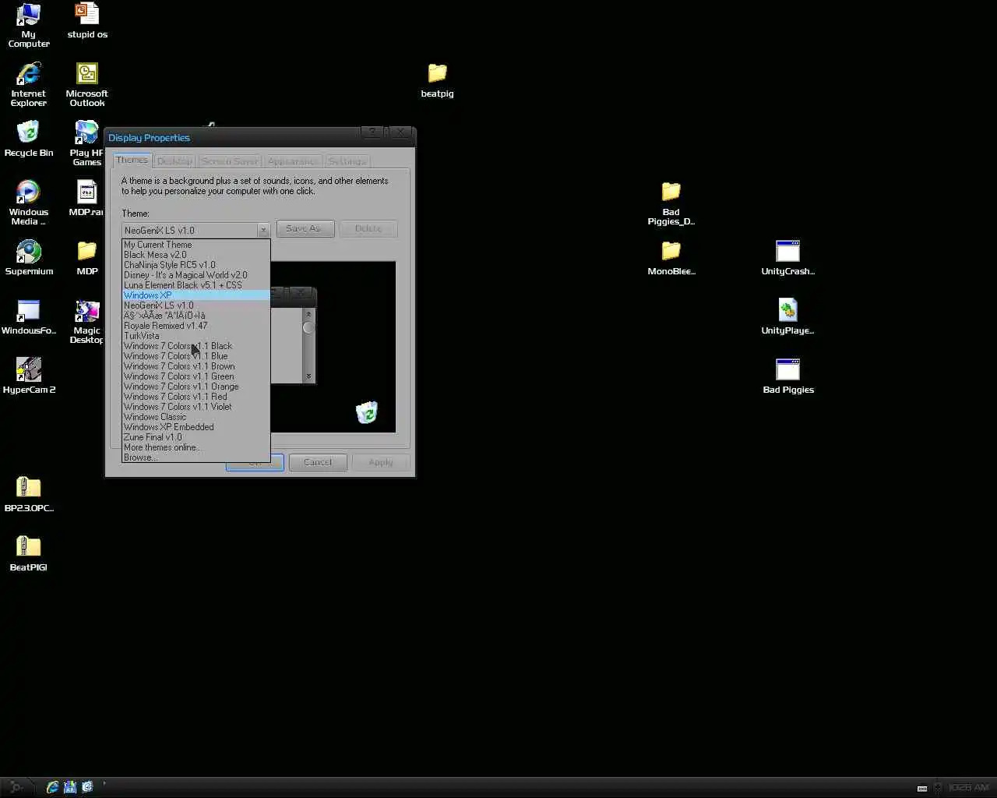Select 'NeoGeniX LS v1.0' in theme list

tap(196, 305)
